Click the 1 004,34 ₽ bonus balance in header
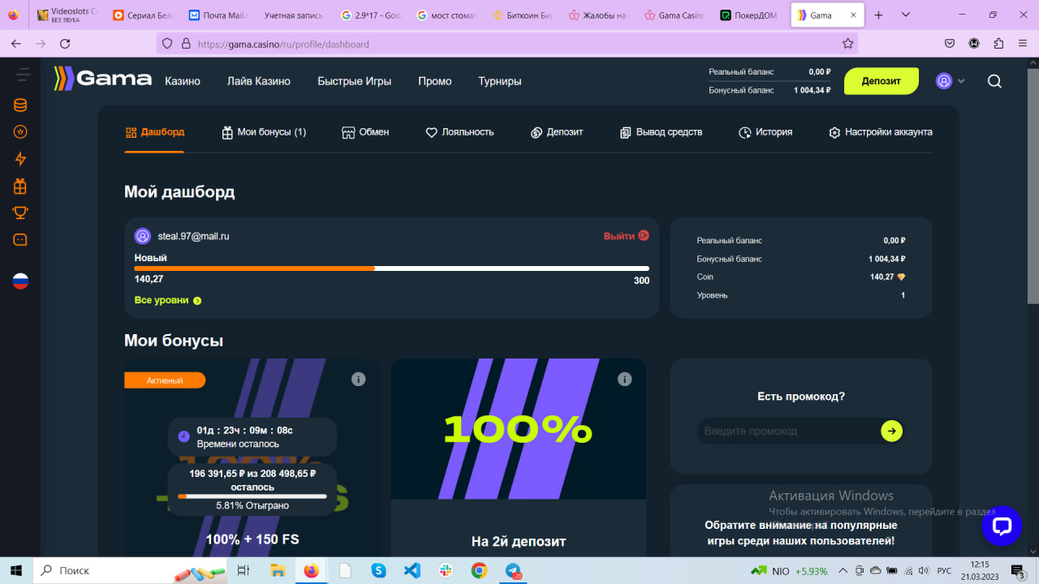The image size is (1039, 584). point(813,90)
